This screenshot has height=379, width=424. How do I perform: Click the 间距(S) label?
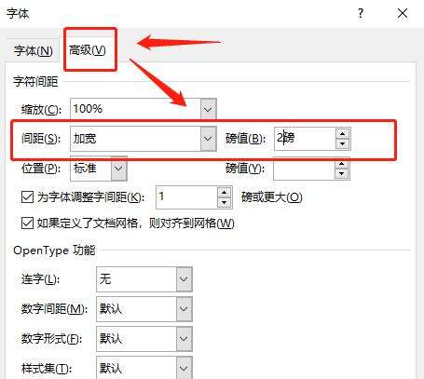coord(41,139)
